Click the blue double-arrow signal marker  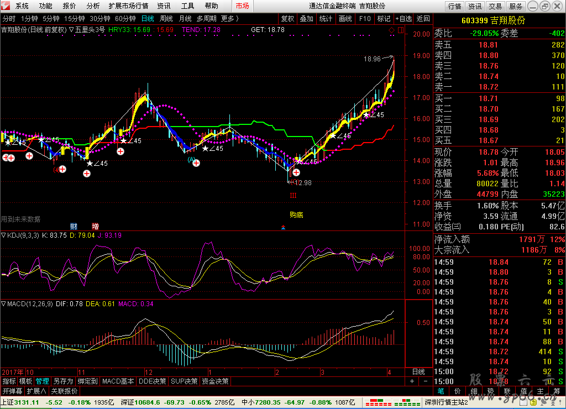(x=284, y=227)
